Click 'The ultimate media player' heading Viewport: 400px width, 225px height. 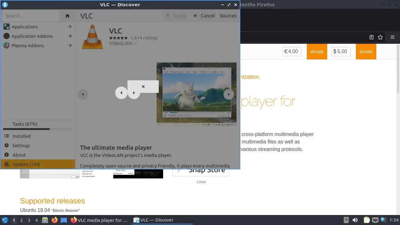coord(116,148)
